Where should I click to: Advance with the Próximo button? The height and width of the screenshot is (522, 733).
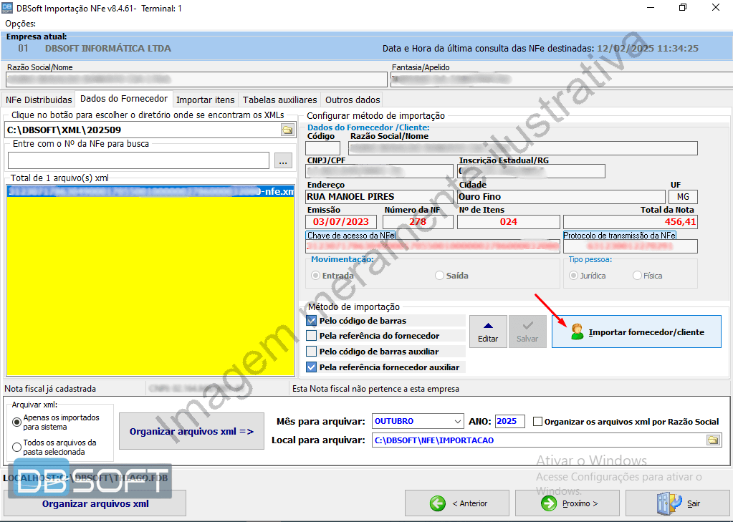pyautogui.click(x=567, y=503)
